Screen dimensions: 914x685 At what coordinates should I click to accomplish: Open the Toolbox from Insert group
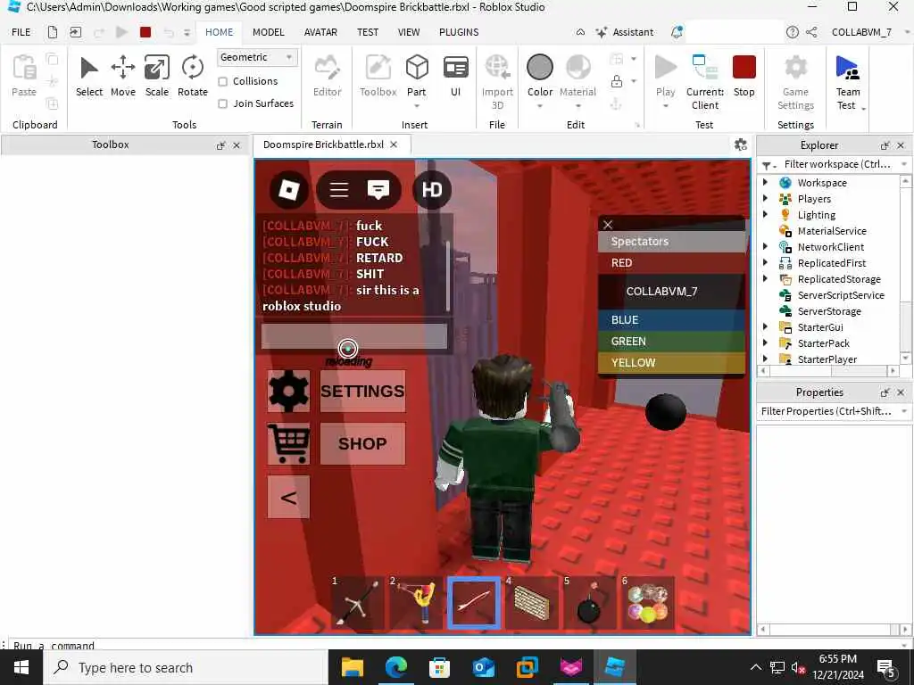(378, 75)
